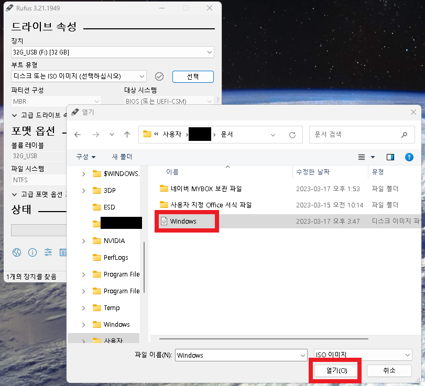Open view options dropdown arrow
This screenshot has height=386, width=425.
tap(373, 157)
